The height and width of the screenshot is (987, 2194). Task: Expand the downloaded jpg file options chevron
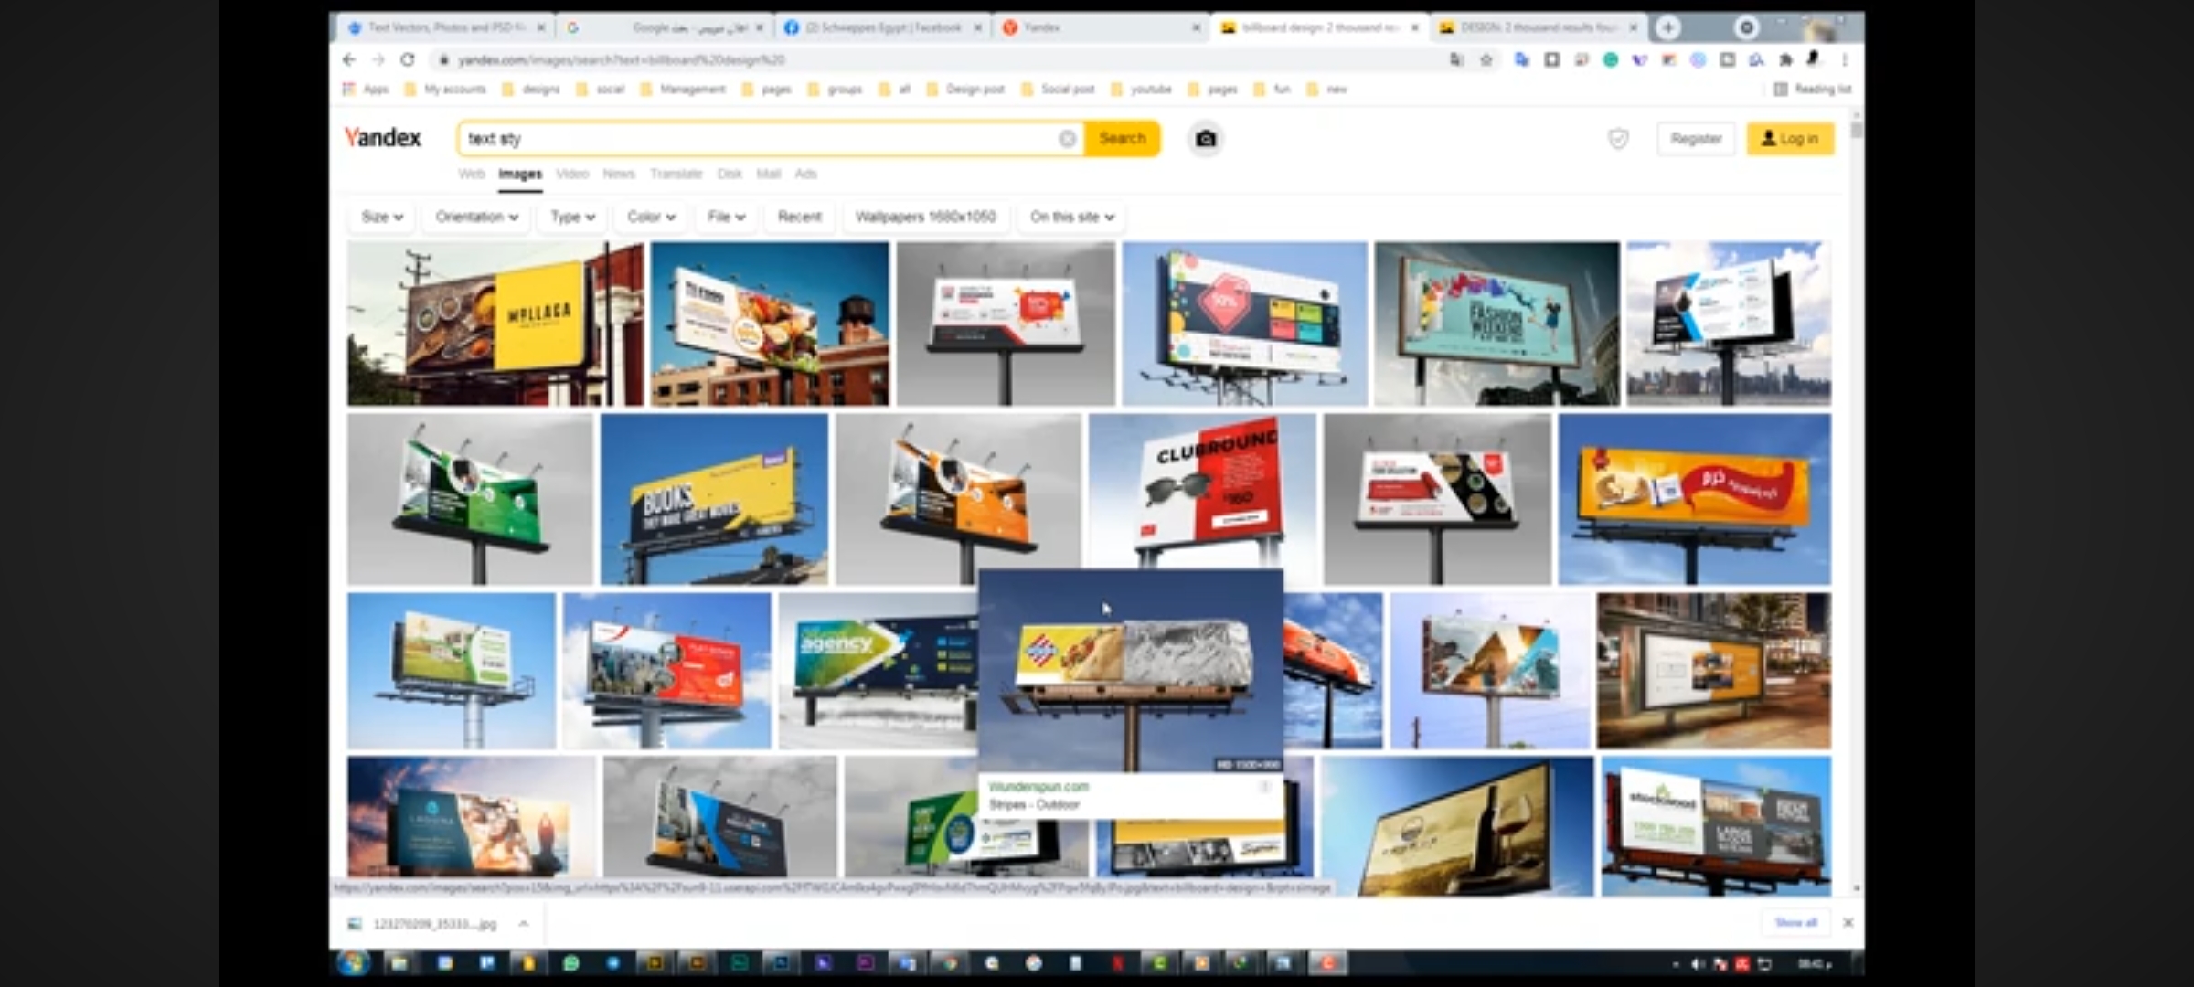[x=524, y=924]
